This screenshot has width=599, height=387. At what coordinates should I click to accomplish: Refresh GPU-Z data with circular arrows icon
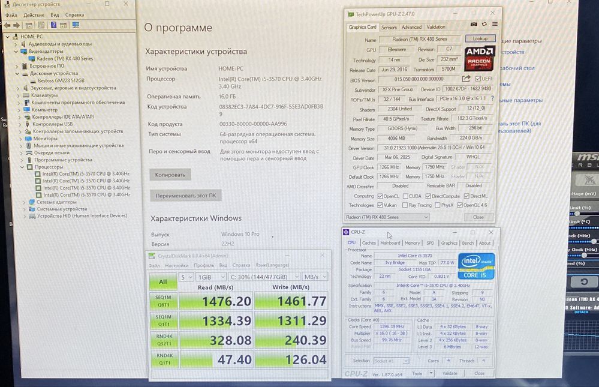point(484,24)
